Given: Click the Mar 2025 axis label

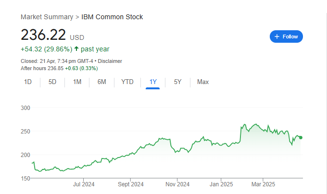Looking at the screenshot, I should coord(263,184).
